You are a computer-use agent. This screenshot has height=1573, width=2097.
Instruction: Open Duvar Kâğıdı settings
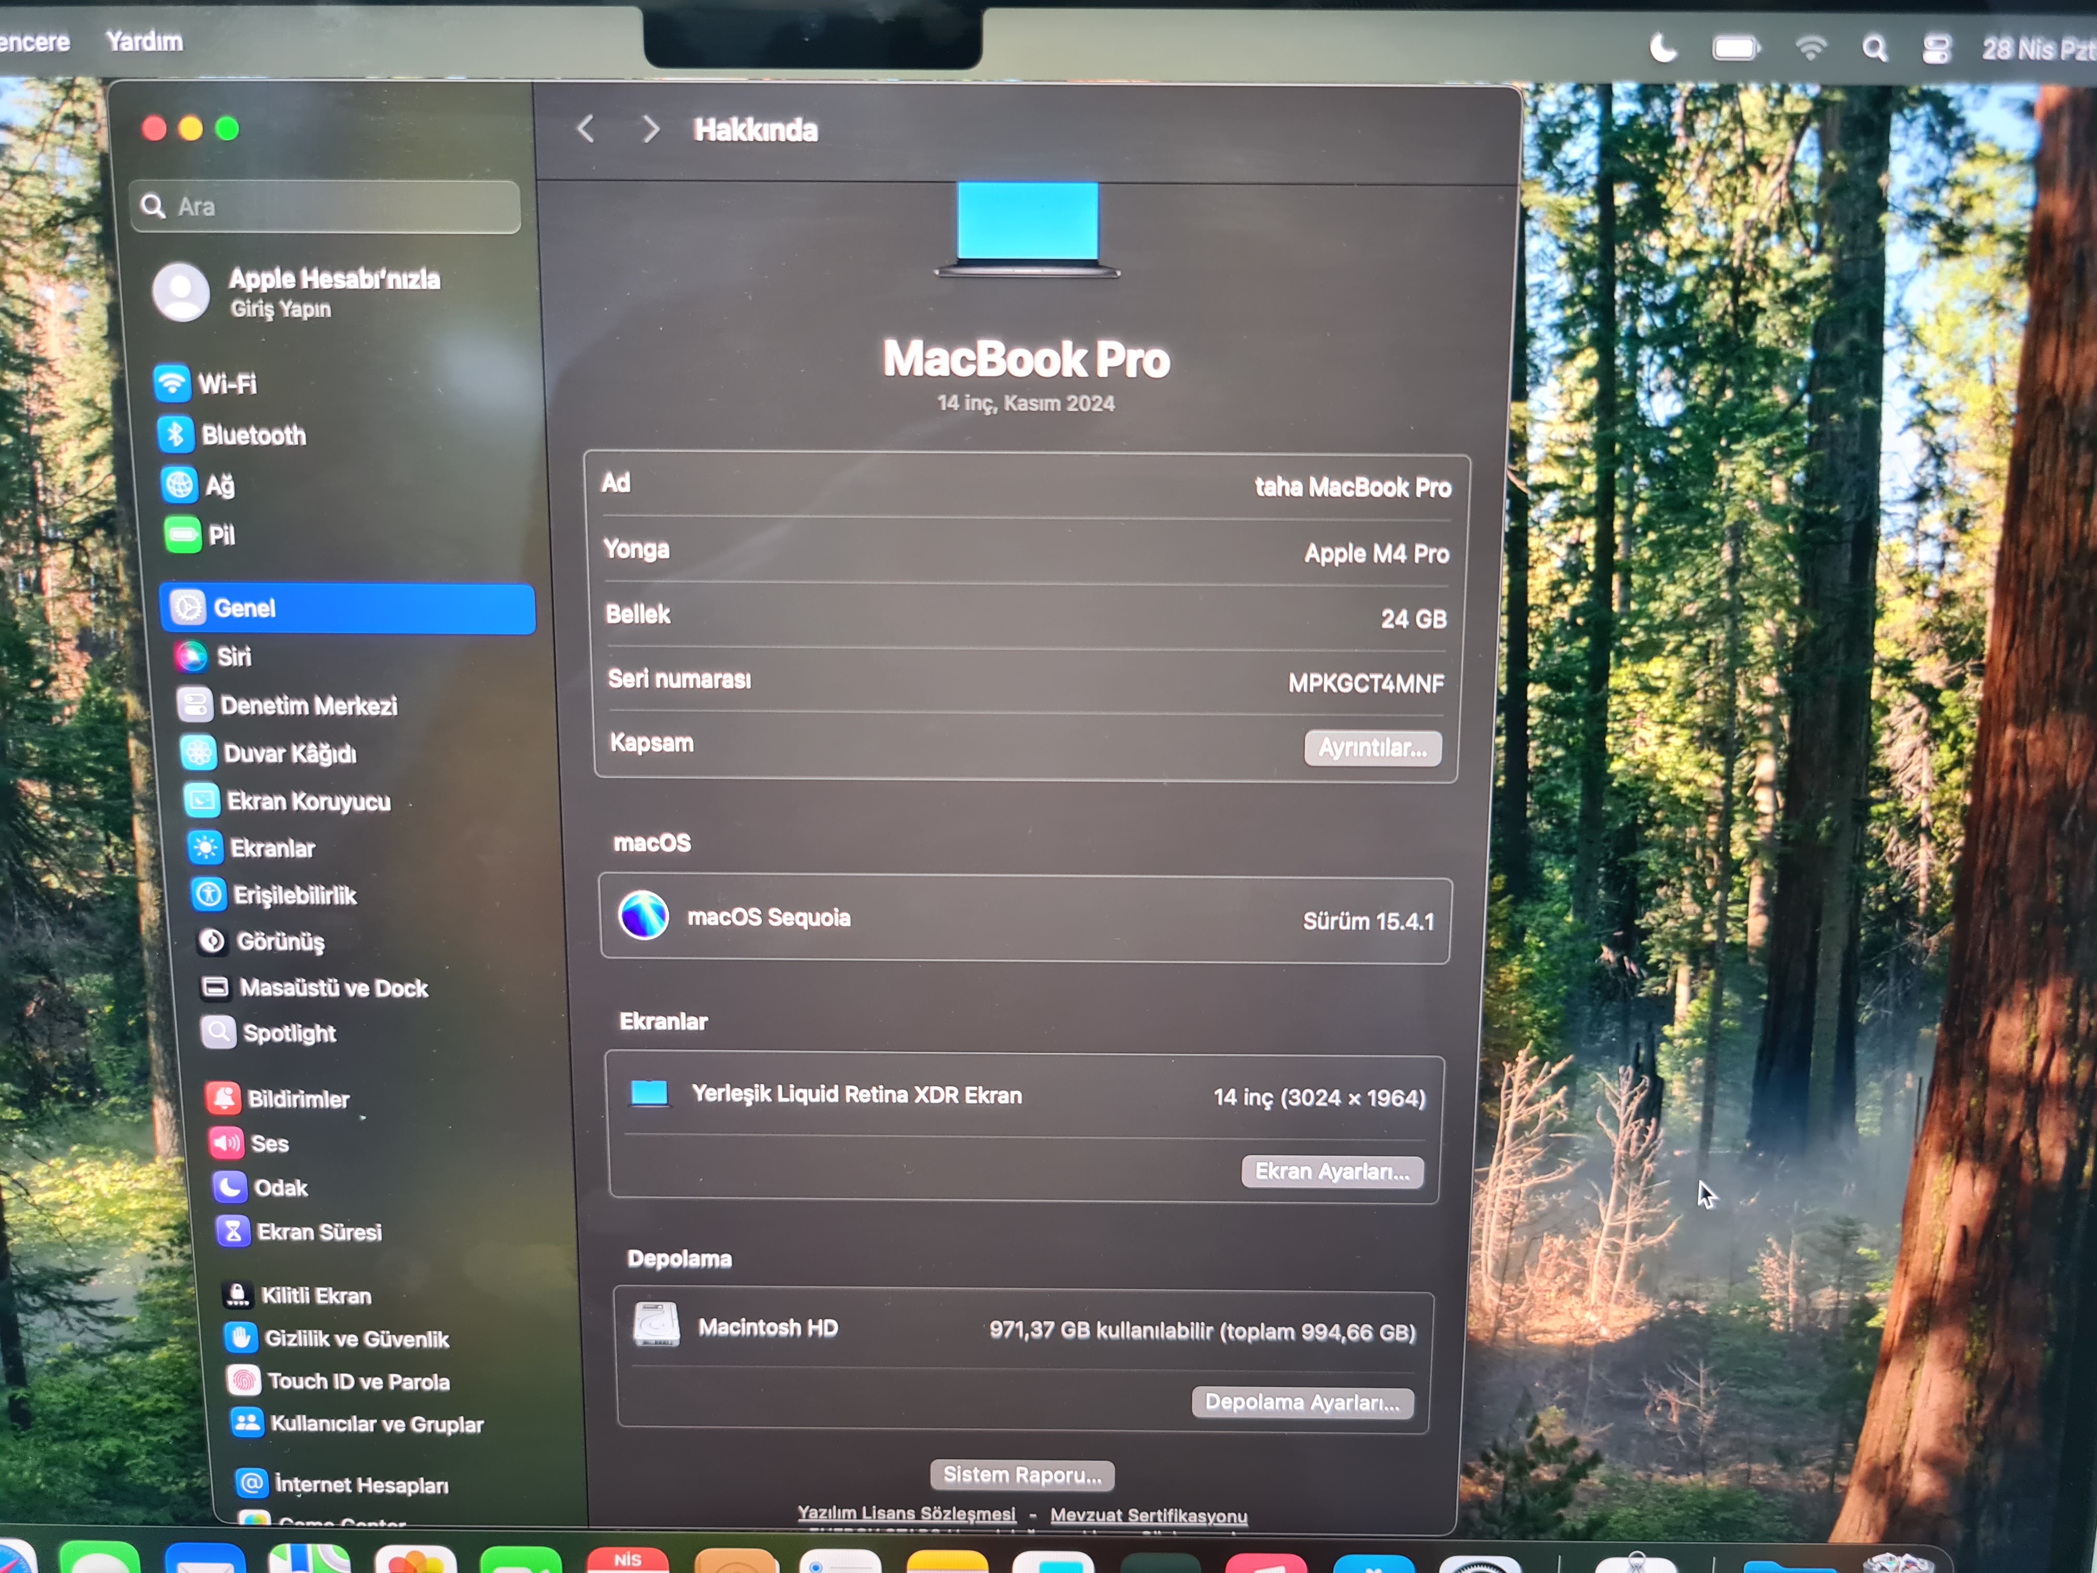click(x=269, y=753)
